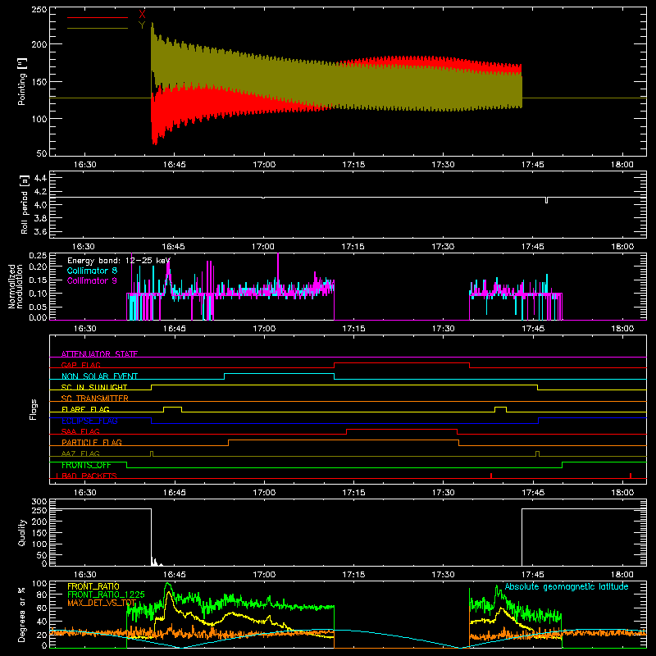Image resolution: width=656 pixels, height=656 pixels.
Task: Click the BAD_PACKETS red tick near 18:01
Action: [631, 476]
